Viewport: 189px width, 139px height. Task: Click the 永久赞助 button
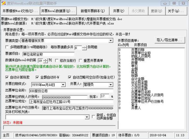pos(138,11)
